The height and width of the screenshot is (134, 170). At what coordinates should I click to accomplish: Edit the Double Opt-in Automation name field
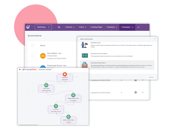coord(45,69)
